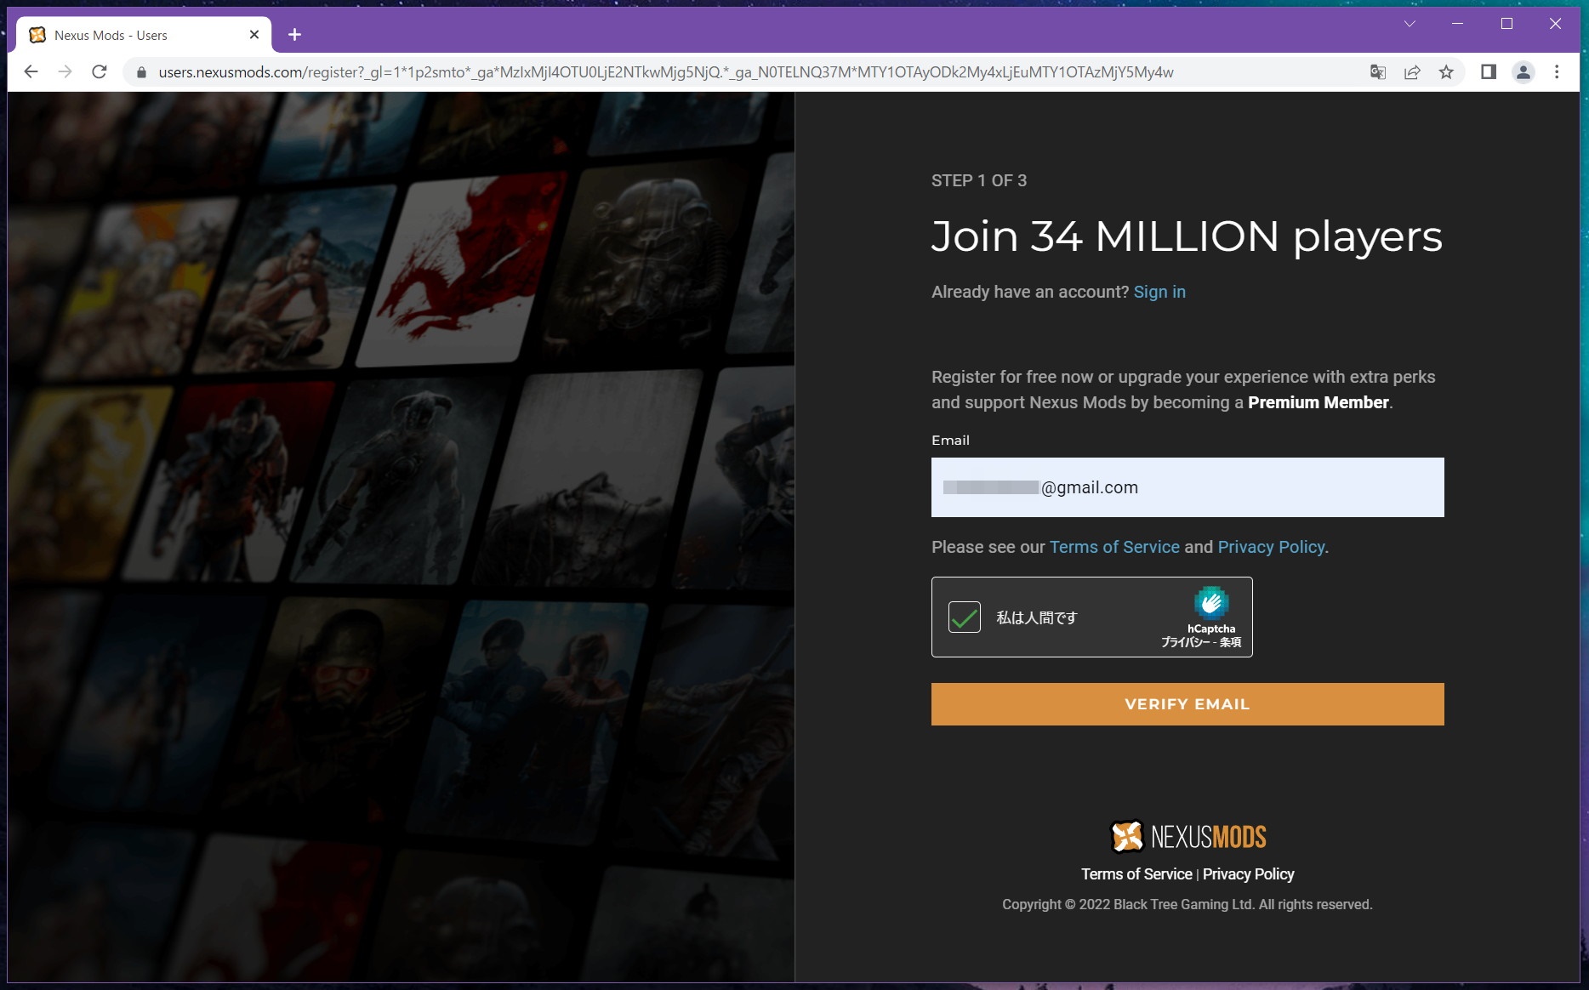Expand the tab search chevron

(x=1410, y=24)
